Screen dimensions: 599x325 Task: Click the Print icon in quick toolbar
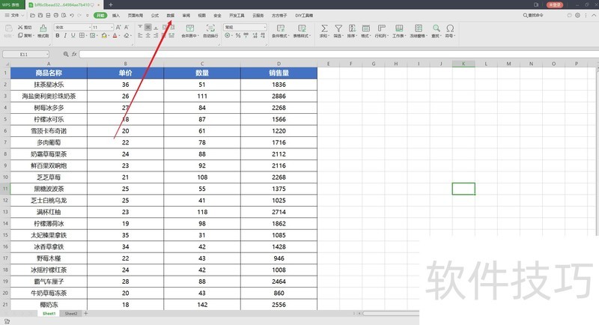point(55,15)
